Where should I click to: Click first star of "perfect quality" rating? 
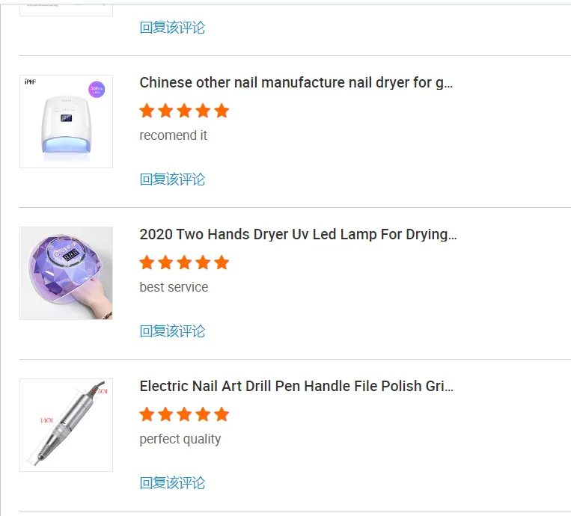tap(147, 414)
